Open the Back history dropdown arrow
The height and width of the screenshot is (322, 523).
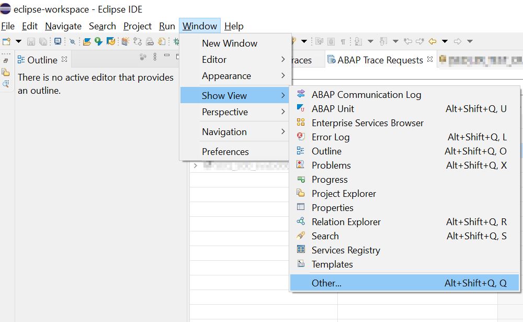click(x=445, y=41)
